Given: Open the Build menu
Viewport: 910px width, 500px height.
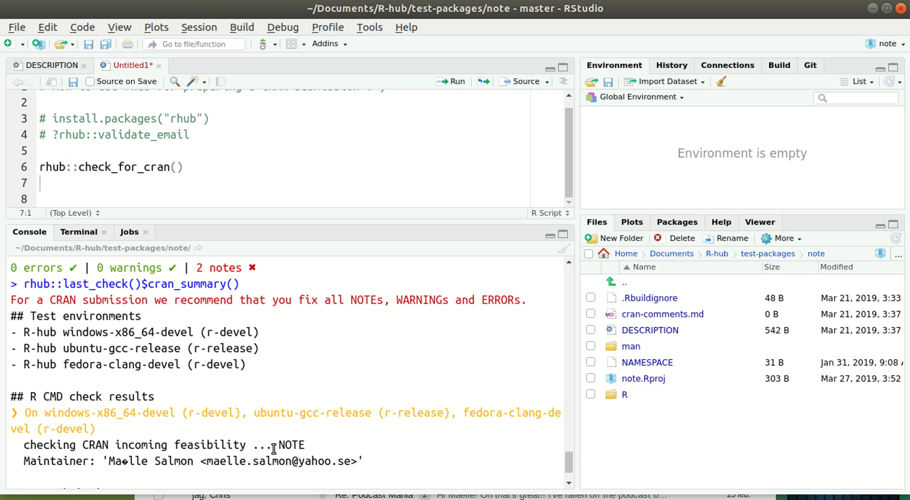Looking at the screenshot, I should [x=242, y=27].
